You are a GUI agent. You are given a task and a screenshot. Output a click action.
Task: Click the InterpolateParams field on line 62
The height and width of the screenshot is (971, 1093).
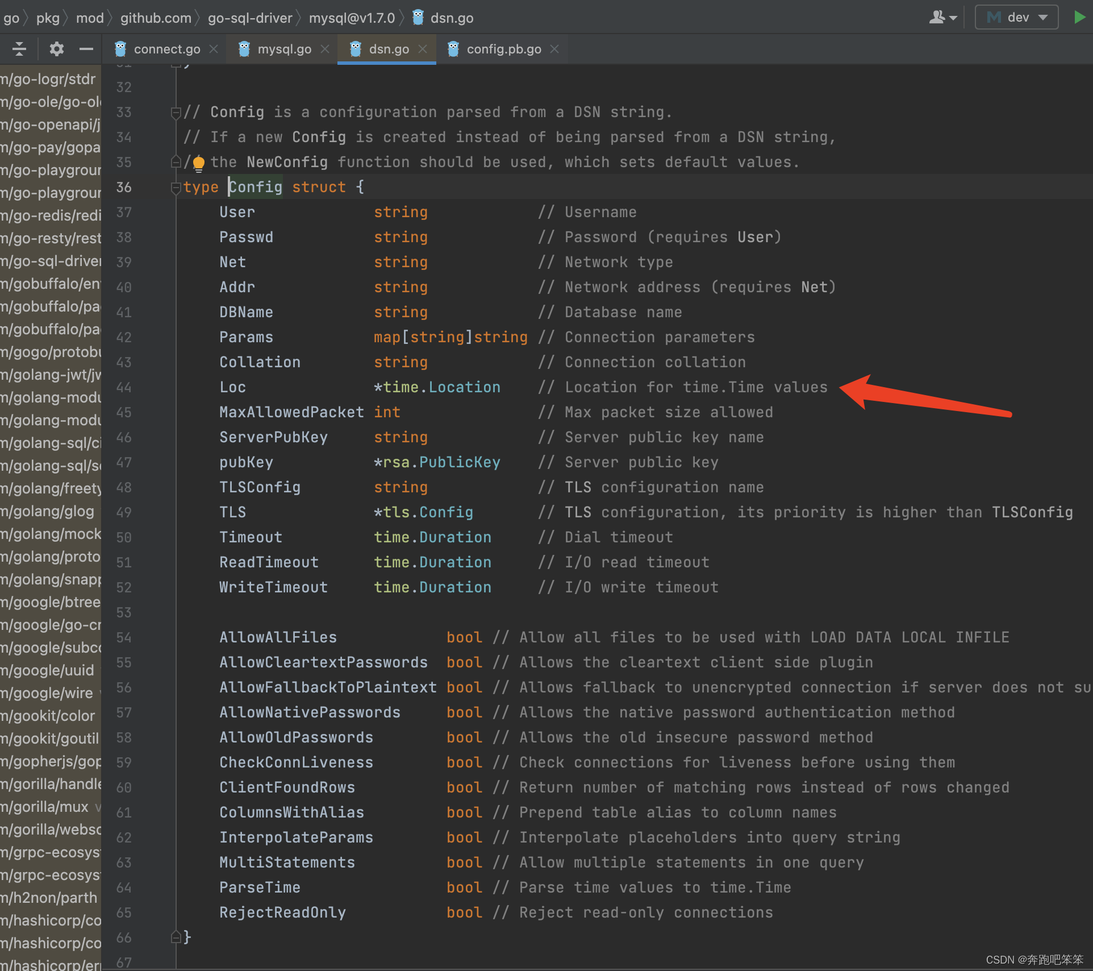coord(296,837)
